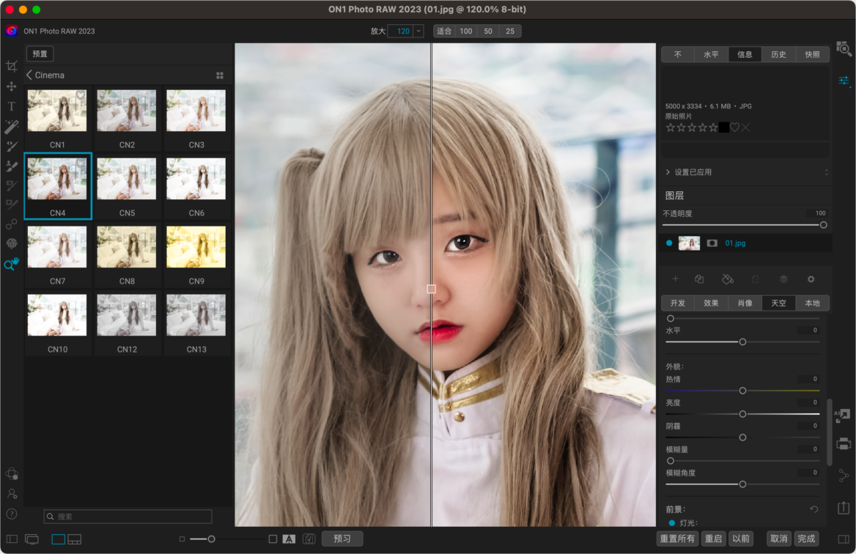The height and width of the screenshot is (554, 856).
Task: Adjust the 热情 warmth slider handle
Action: [742, 391]
